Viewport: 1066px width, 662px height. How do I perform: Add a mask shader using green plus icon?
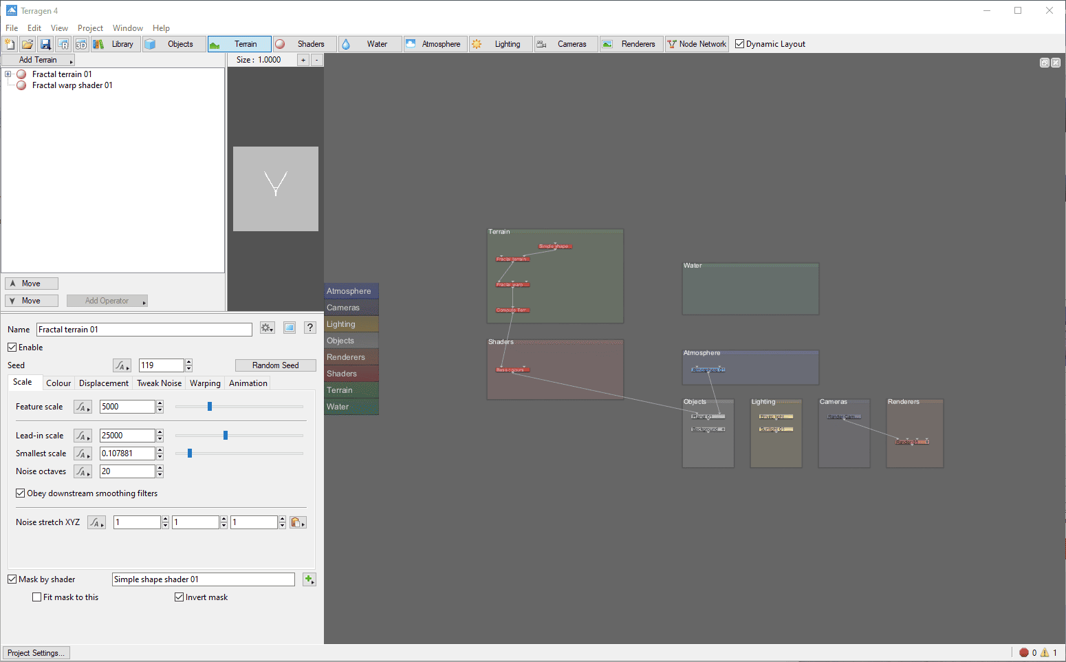(x=309, y=579)
